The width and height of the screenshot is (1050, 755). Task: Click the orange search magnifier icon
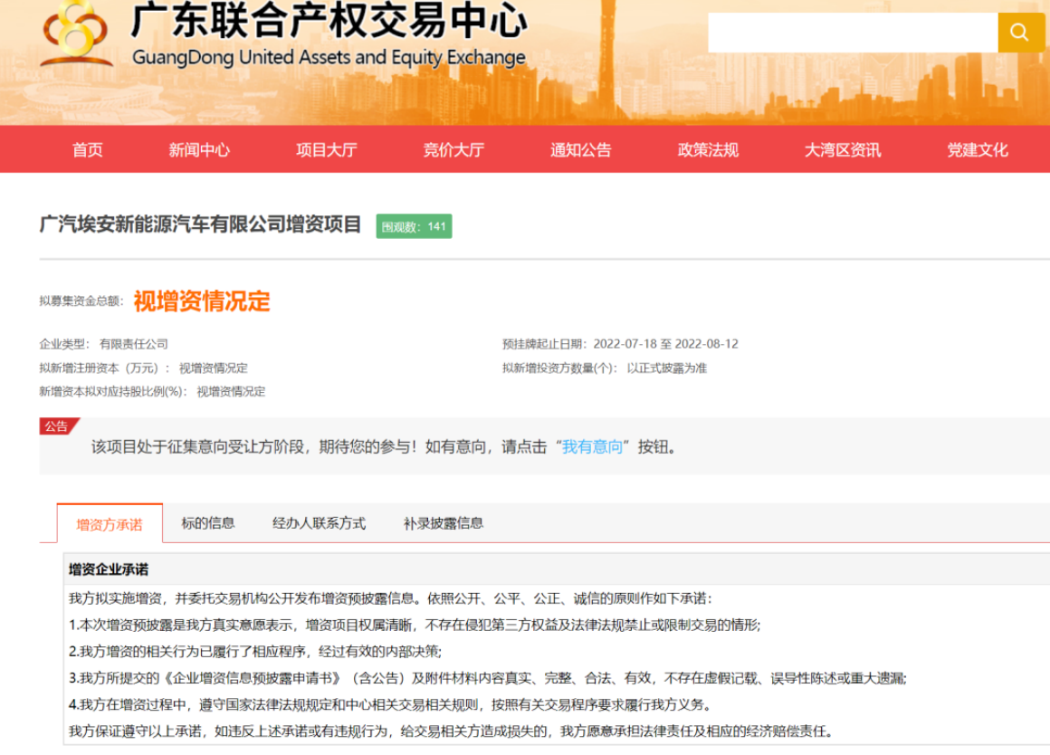tap(1020, 33)
